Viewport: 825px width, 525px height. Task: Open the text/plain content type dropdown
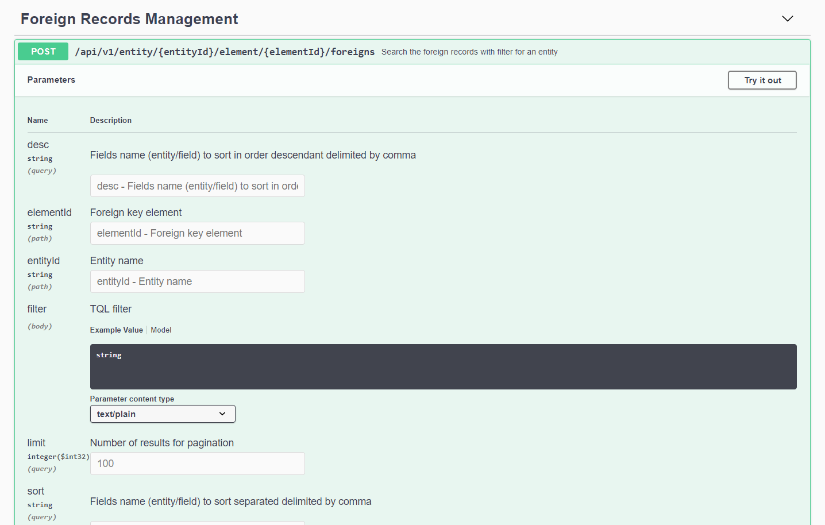click(163, 414)
